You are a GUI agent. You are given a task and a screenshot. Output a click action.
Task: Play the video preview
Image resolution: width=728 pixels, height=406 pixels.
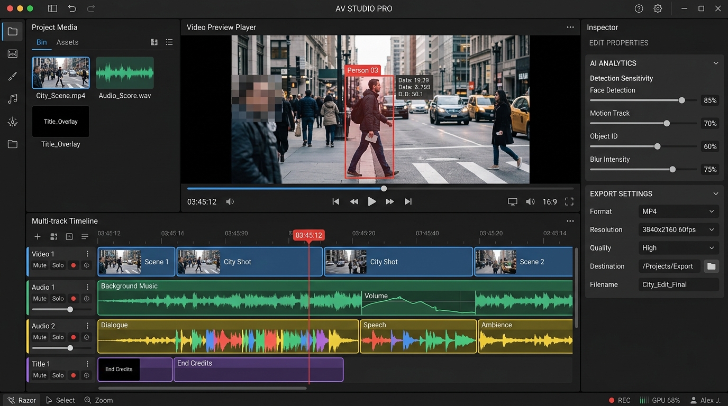pyautogui.click(x=372, y=201)
